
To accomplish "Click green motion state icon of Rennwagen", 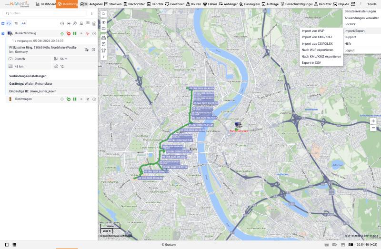I will pyautogui.click(x=69, y=99).
